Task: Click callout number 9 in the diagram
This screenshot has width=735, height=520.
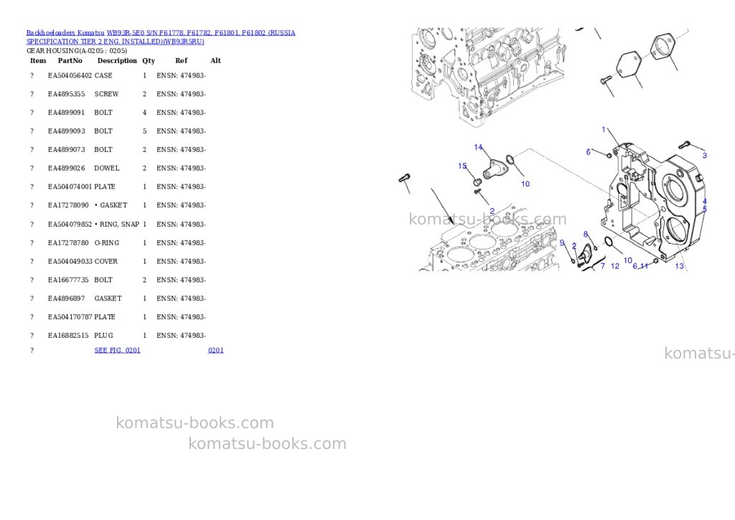Action: 562,242
